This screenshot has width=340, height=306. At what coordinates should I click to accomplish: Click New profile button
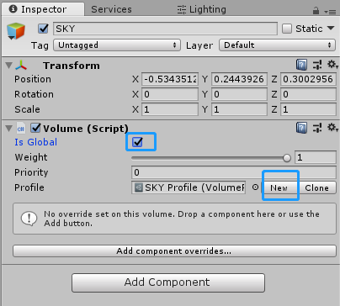pos(279,187)
